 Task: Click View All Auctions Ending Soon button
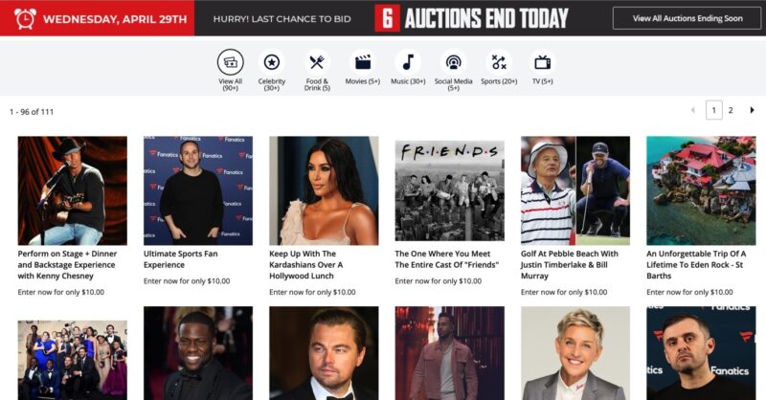tap(687, 18)
